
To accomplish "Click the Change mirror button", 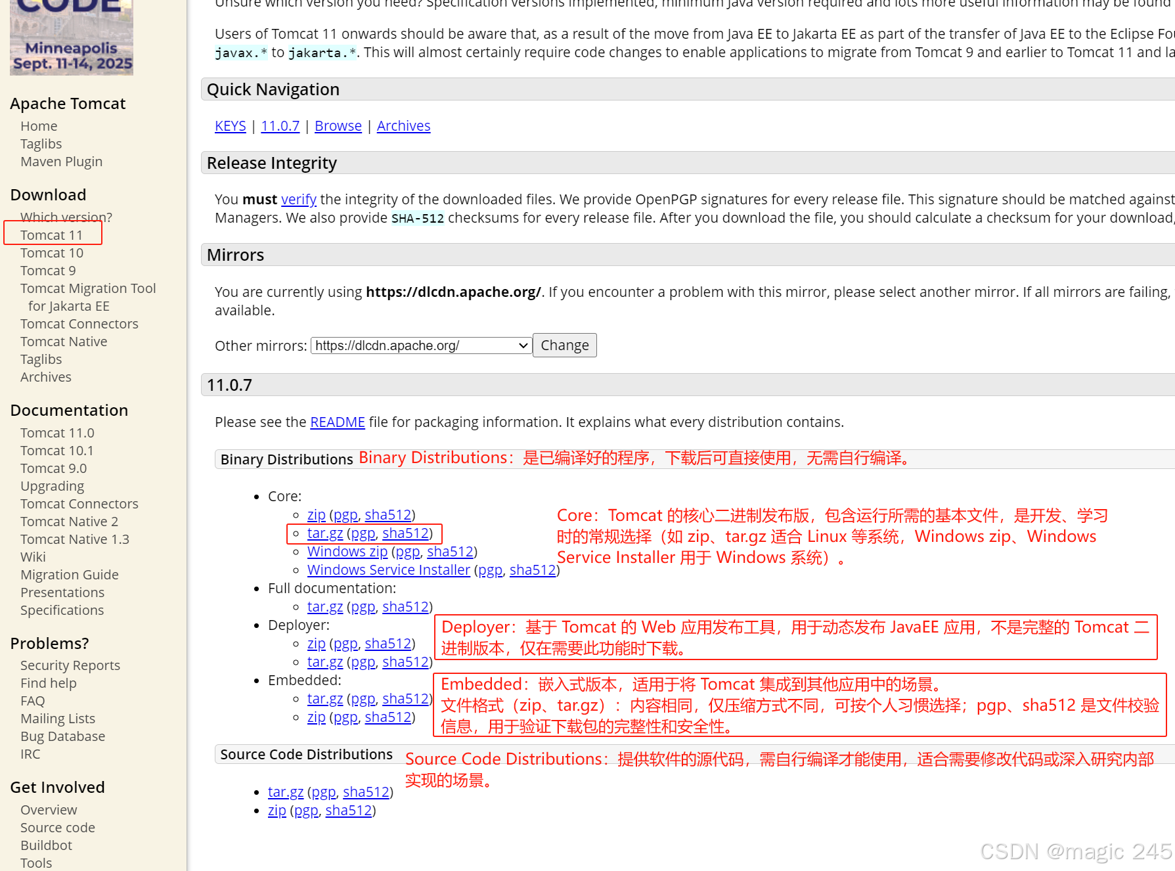I will (565, 346).
